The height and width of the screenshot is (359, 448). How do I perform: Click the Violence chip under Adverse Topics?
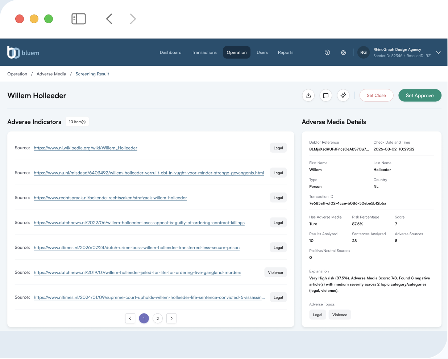(x=340, y=315)
